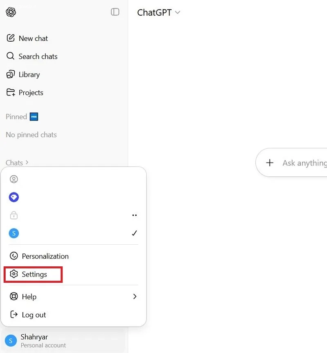This screenshot has width=327, height=353.
Task: Click the profile silhouette icon in menu
Action: pyautogui.click(x=14, y=179)
